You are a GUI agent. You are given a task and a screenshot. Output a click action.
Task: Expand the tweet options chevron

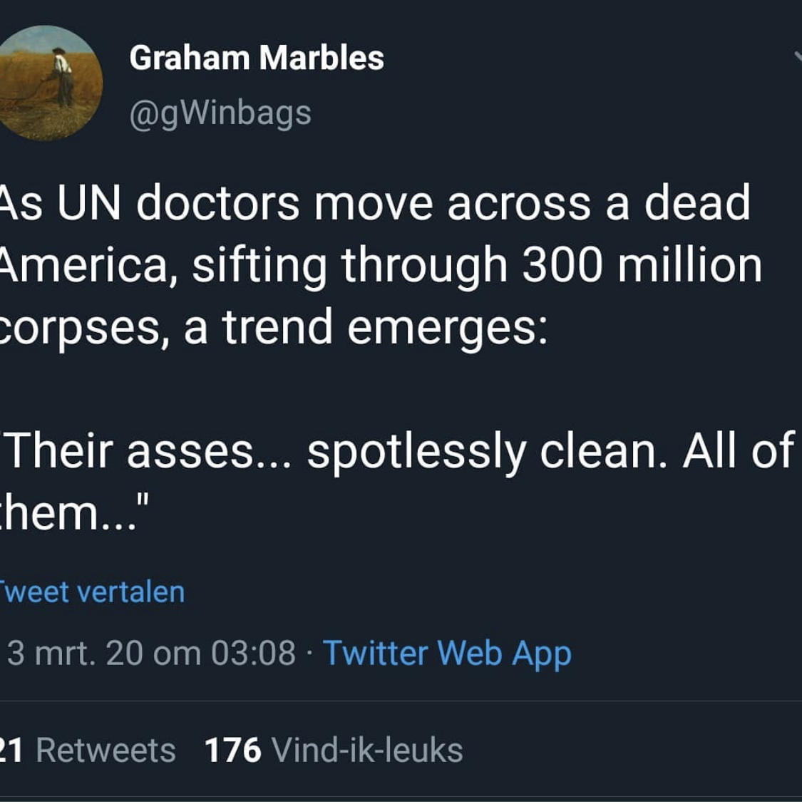click(796, 58)
